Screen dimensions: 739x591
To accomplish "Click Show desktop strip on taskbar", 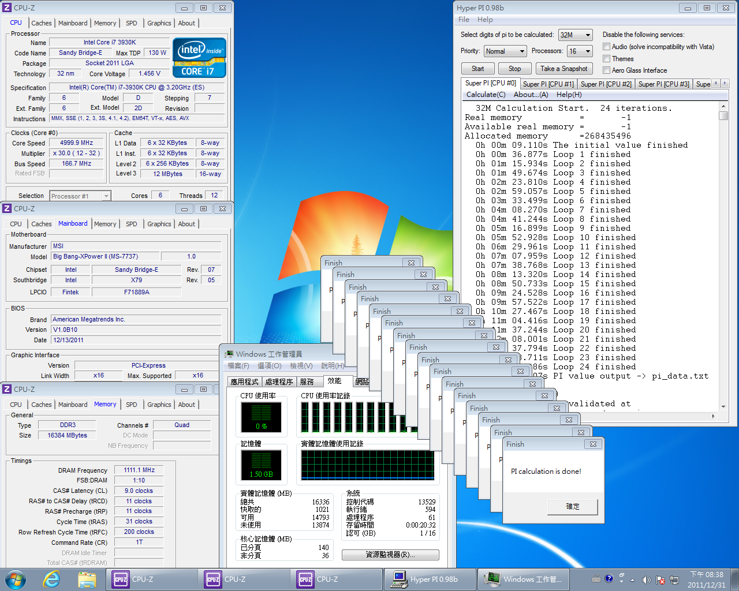I will pyautogui.click(x=734, y=579).
